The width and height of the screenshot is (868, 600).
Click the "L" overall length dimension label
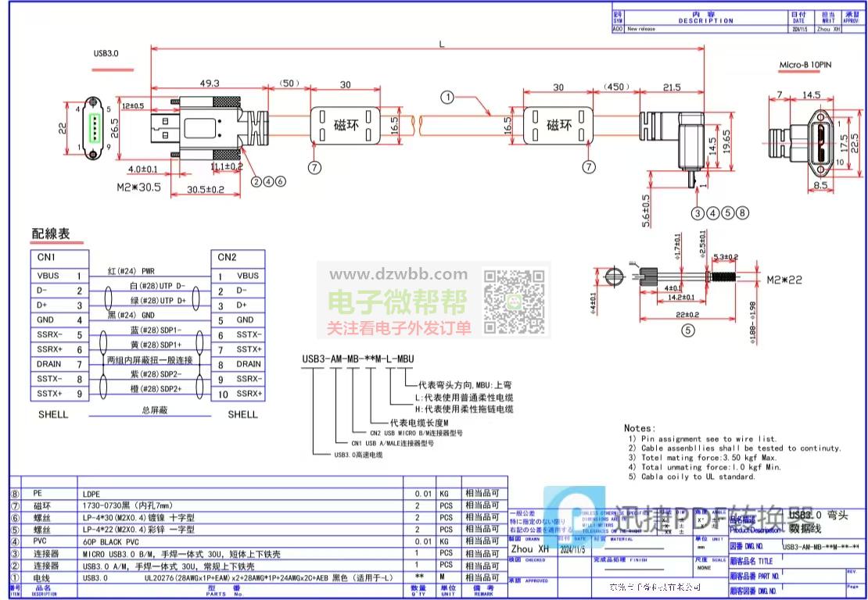(x=442, y=45)
